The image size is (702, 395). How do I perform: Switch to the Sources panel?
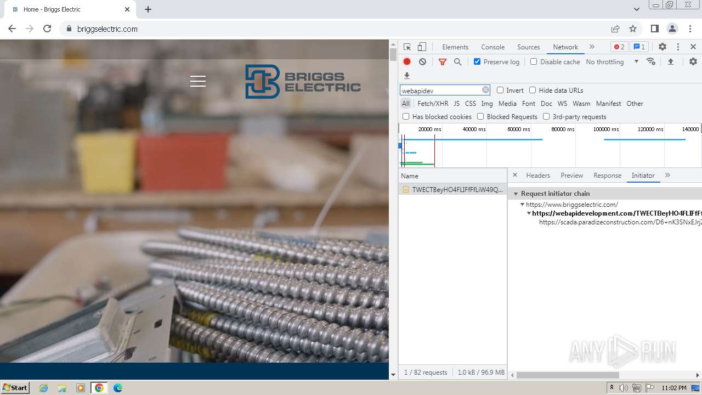[529, 47]
